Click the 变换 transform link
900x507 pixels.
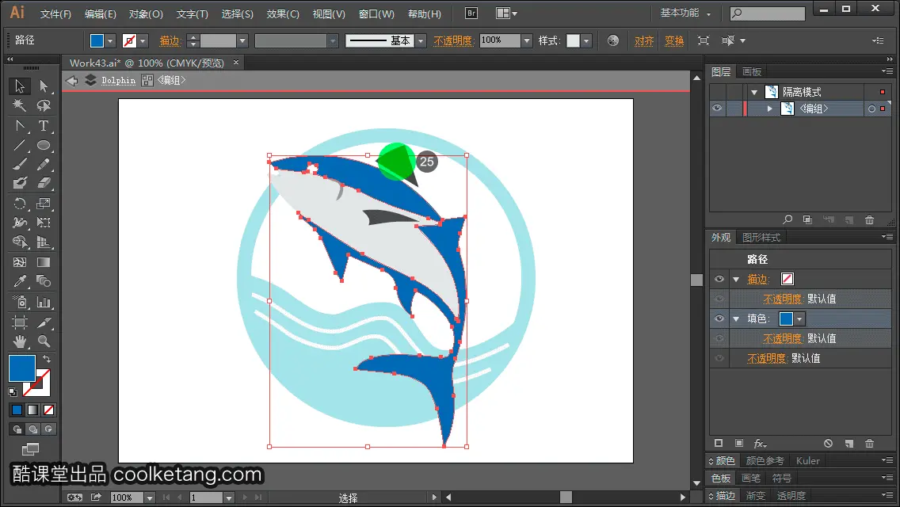674,40
